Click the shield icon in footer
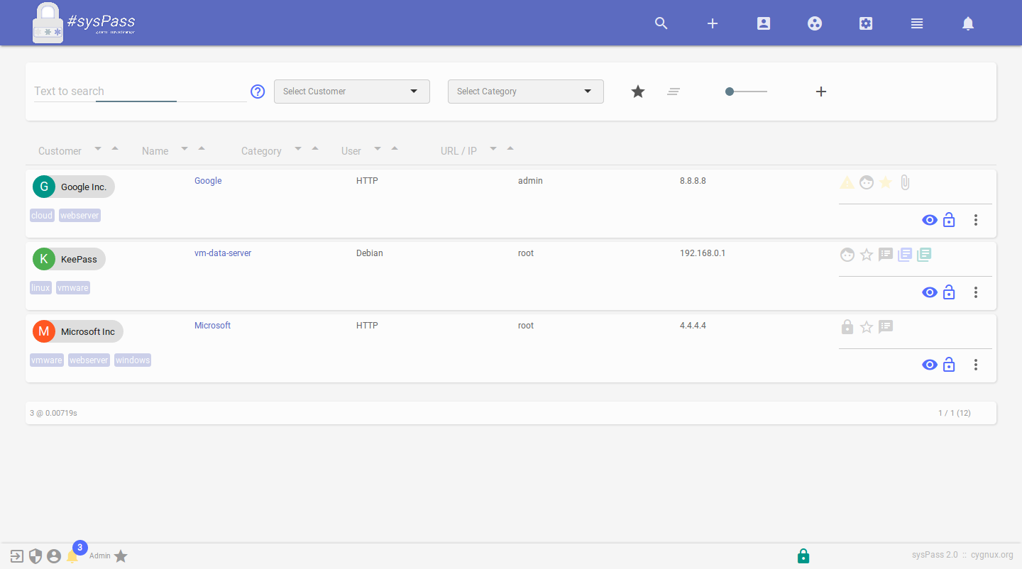Image resolution: width=1022 pixels, height=569 pixels. click(x=35, y=556)
